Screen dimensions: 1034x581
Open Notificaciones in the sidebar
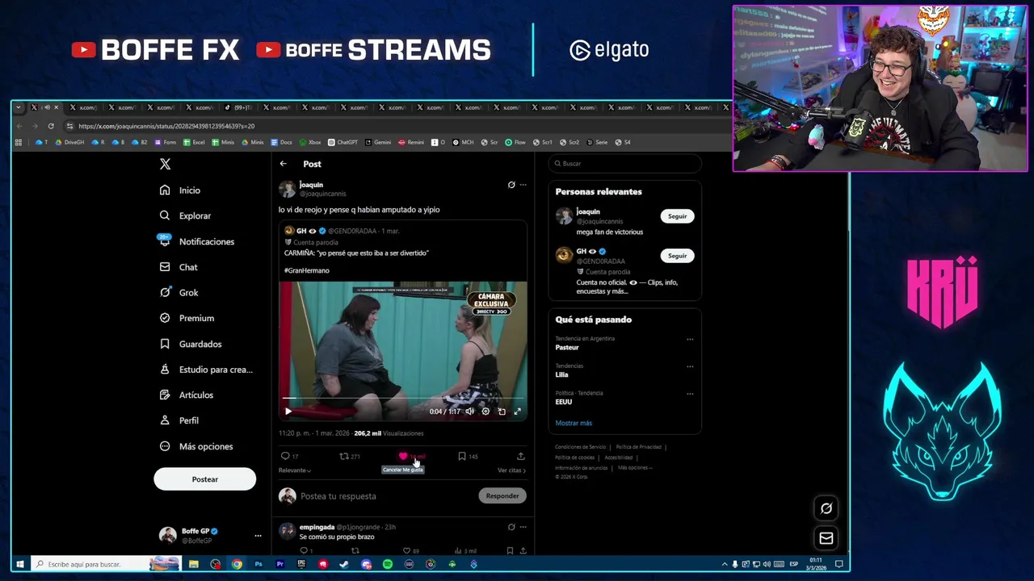196,241
